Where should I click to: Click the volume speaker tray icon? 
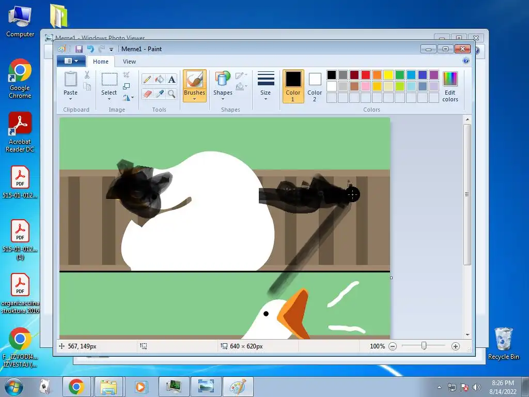[x=476, y=387]
